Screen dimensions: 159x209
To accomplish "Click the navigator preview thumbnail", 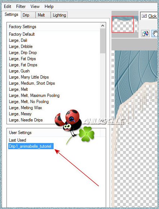I will tap(125, 24).
